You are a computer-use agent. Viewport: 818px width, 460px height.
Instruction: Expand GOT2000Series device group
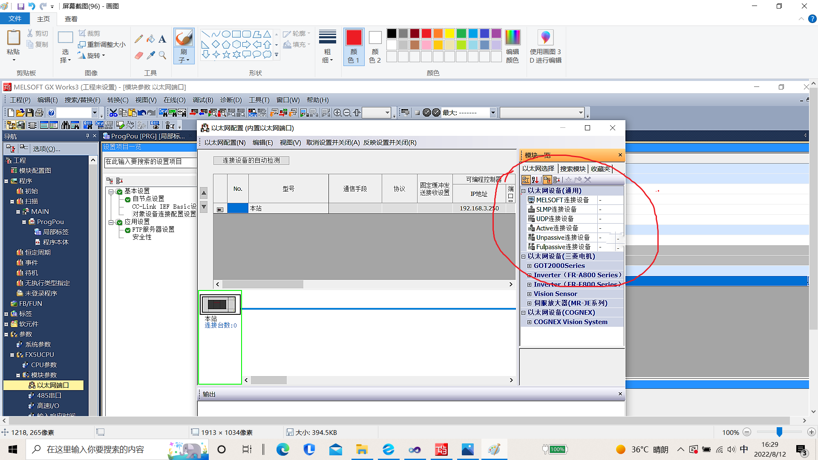[x=529, y=266]
